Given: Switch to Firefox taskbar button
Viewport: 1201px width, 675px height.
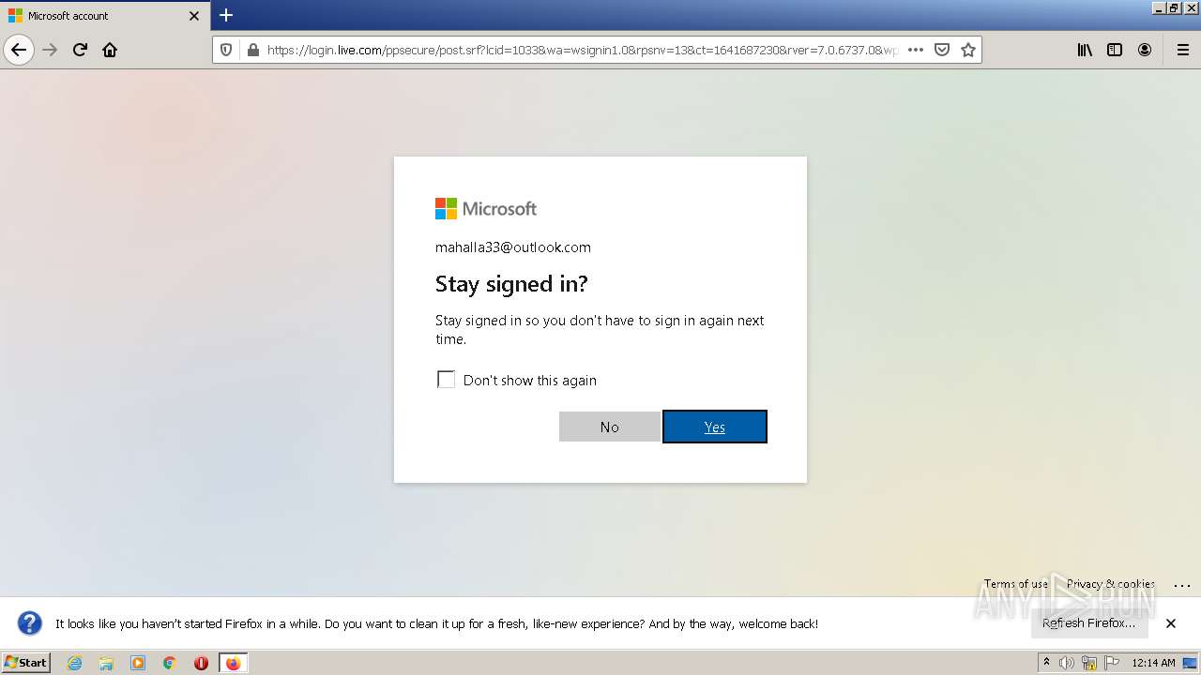Looking at the screenshot, I should [233, 663].
